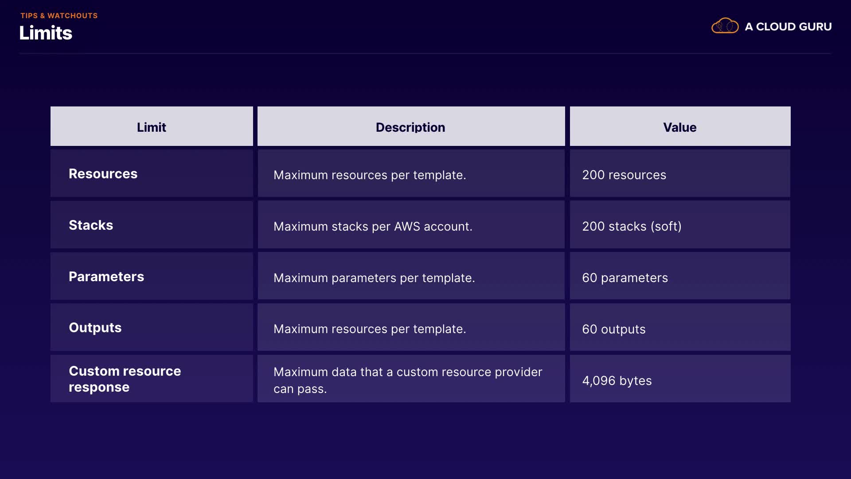The width and height of the screenshot is (851, 479).
Task: Click the "Limit" column header
Action: 151,127
